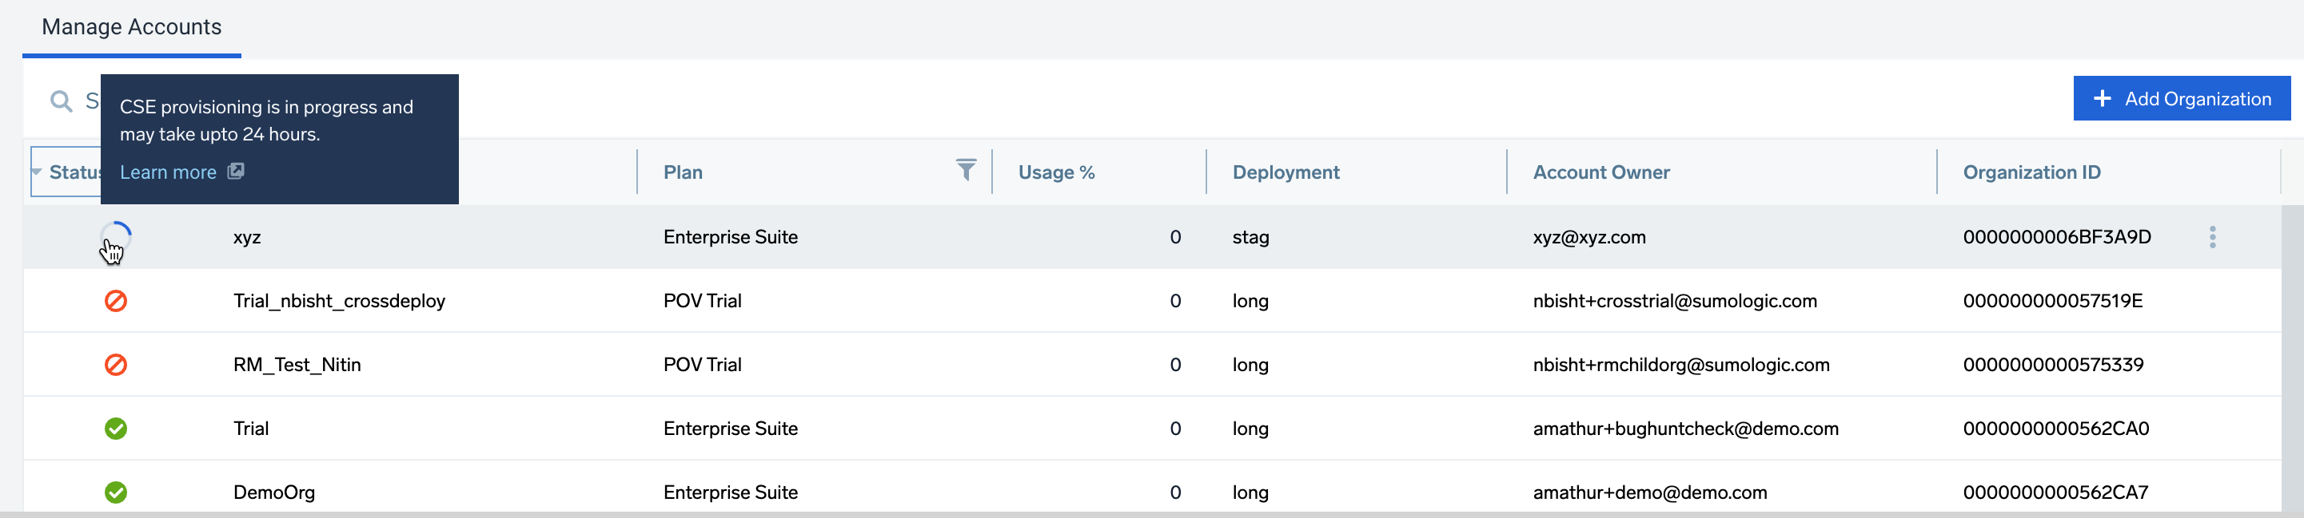Click the Add Organization button
Viewport: 2304px width, 518px height.
pyautogui.click(x=2181, y=98)
